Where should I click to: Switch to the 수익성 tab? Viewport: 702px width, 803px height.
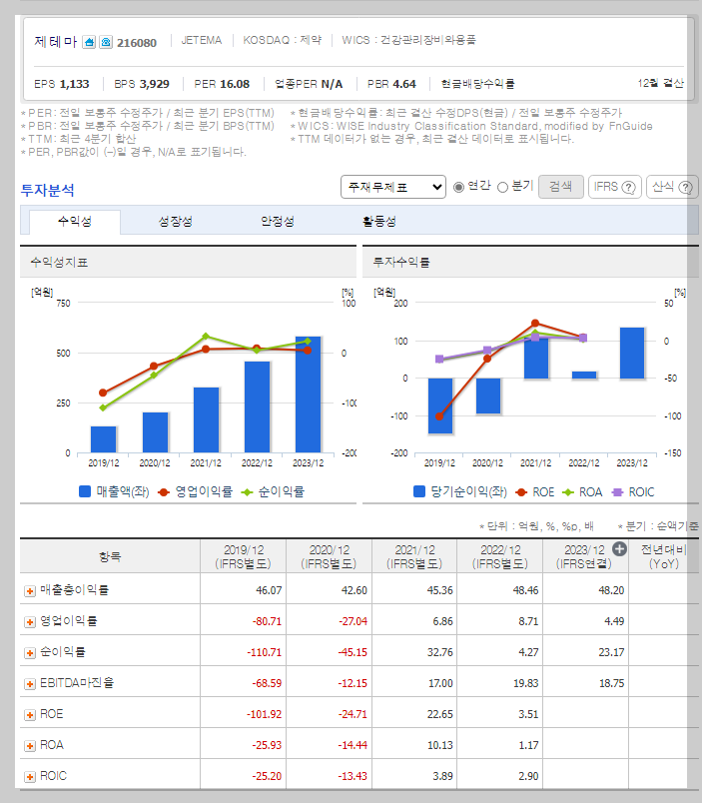(75, 222)
